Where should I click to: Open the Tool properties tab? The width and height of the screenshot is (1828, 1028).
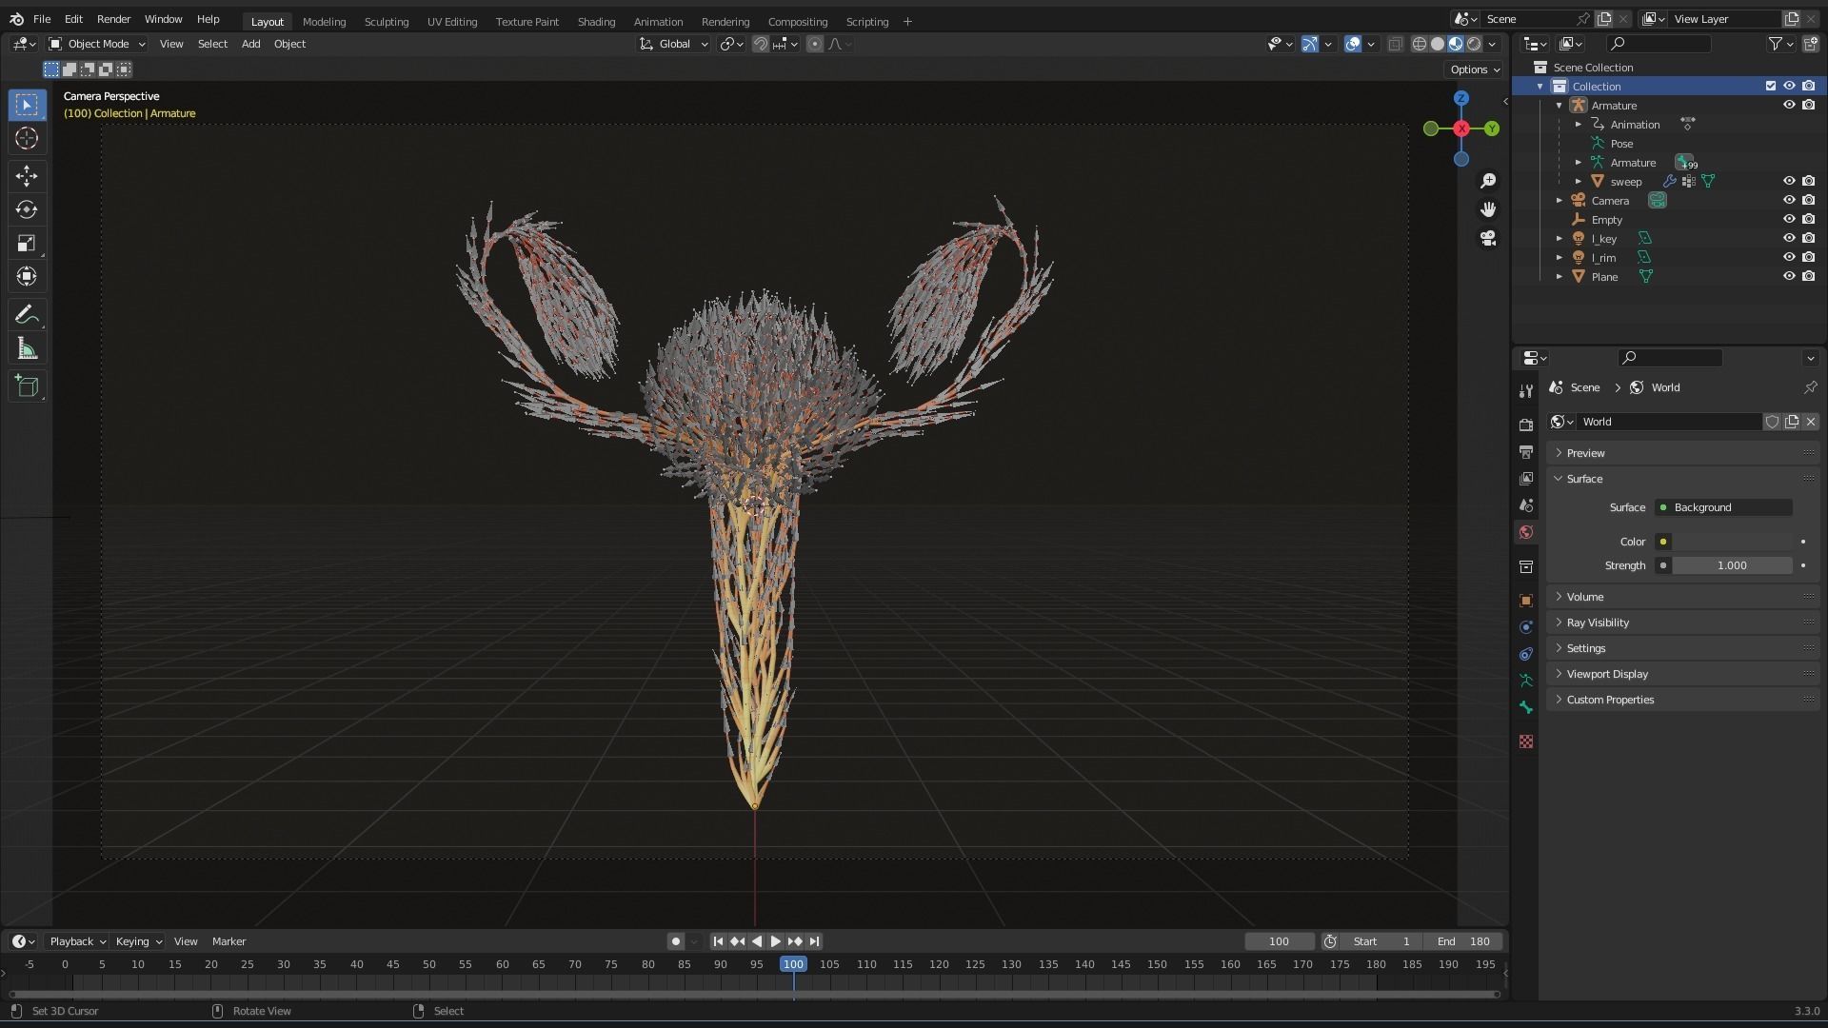[1526, 391]
